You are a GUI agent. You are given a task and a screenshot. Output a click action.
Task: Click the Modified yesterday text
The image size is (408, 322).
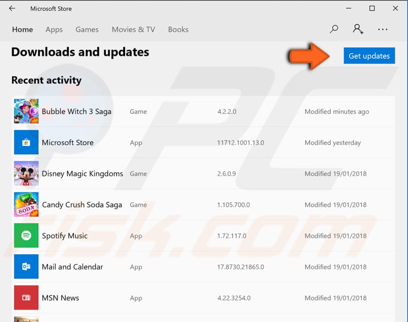pos(333,143)
